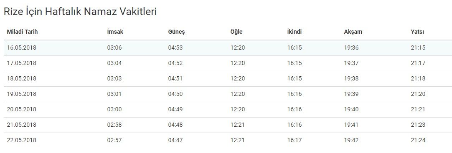Viewport: 452px width, 153px height.
Task: Click the Yatsı column header
Action: [417, 32]
